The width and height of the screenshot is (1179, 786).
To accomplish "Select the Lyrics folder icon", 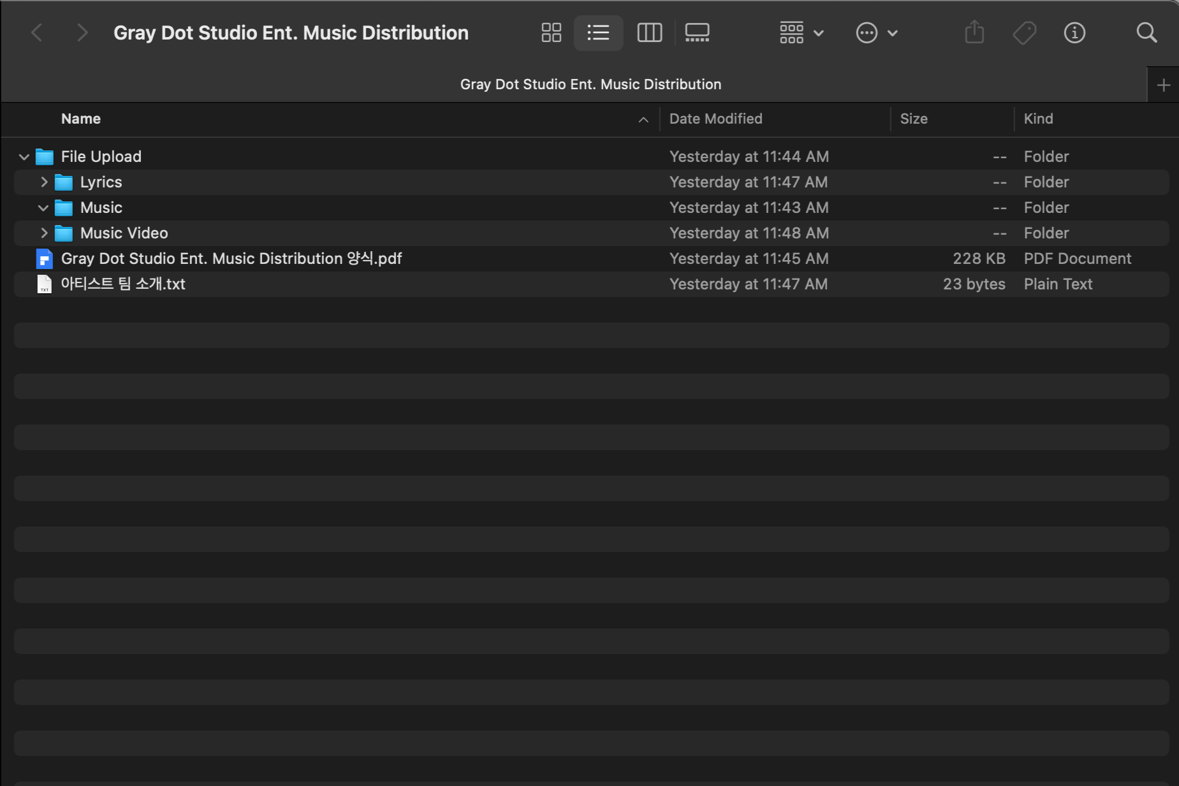I will [x=63, y=182].
